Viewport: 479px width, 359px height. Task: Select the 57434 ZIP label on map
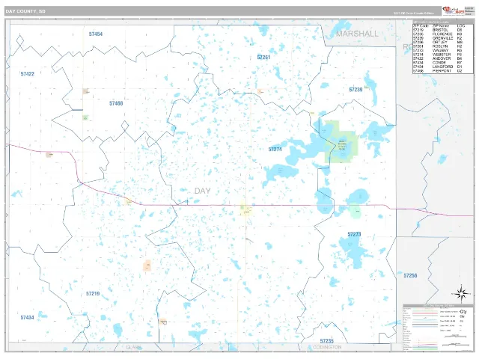pos(27,317)
